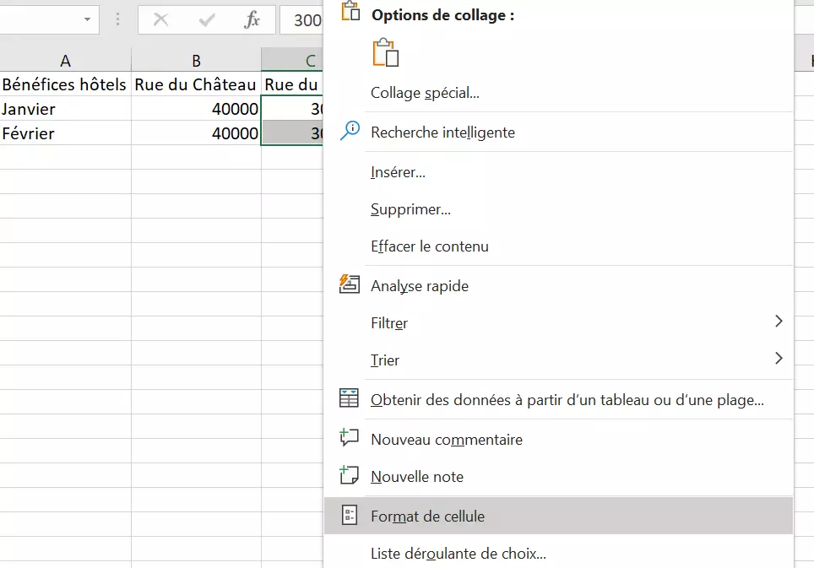Choose Supprimer... in the context menu

pos(558,209)
